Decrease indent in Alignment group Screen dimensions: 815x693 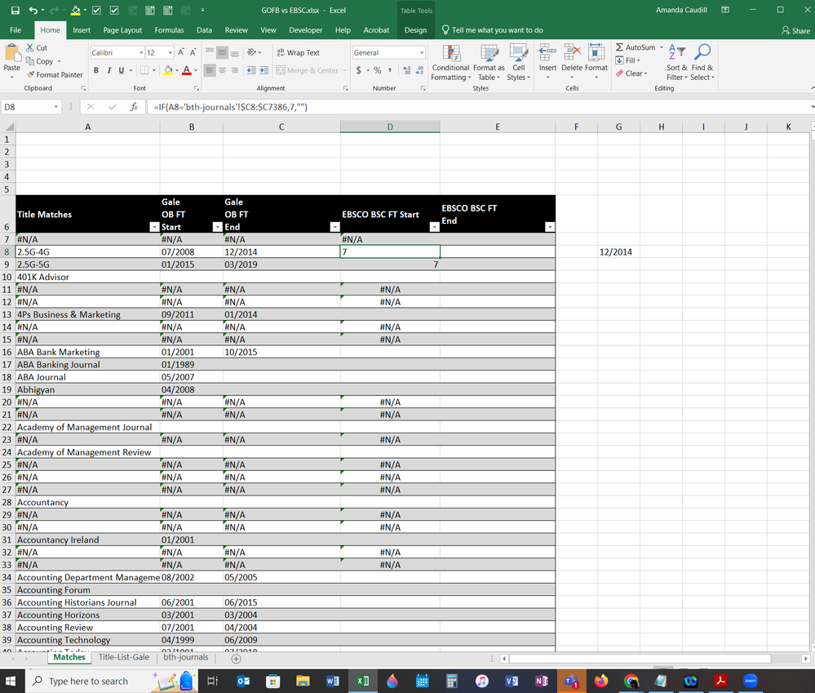tap(251, 70)
